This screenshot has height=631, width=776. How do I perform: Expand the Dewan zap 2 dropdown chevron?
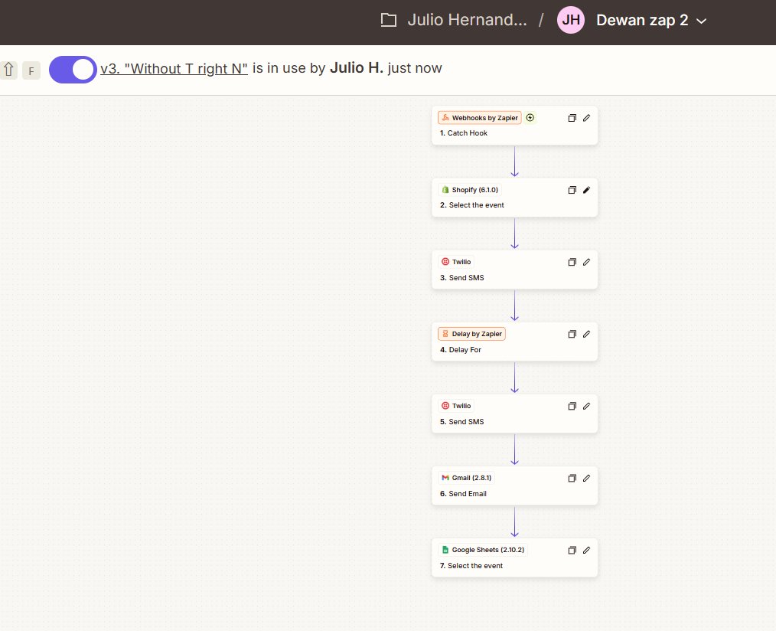tap(701, 21)
